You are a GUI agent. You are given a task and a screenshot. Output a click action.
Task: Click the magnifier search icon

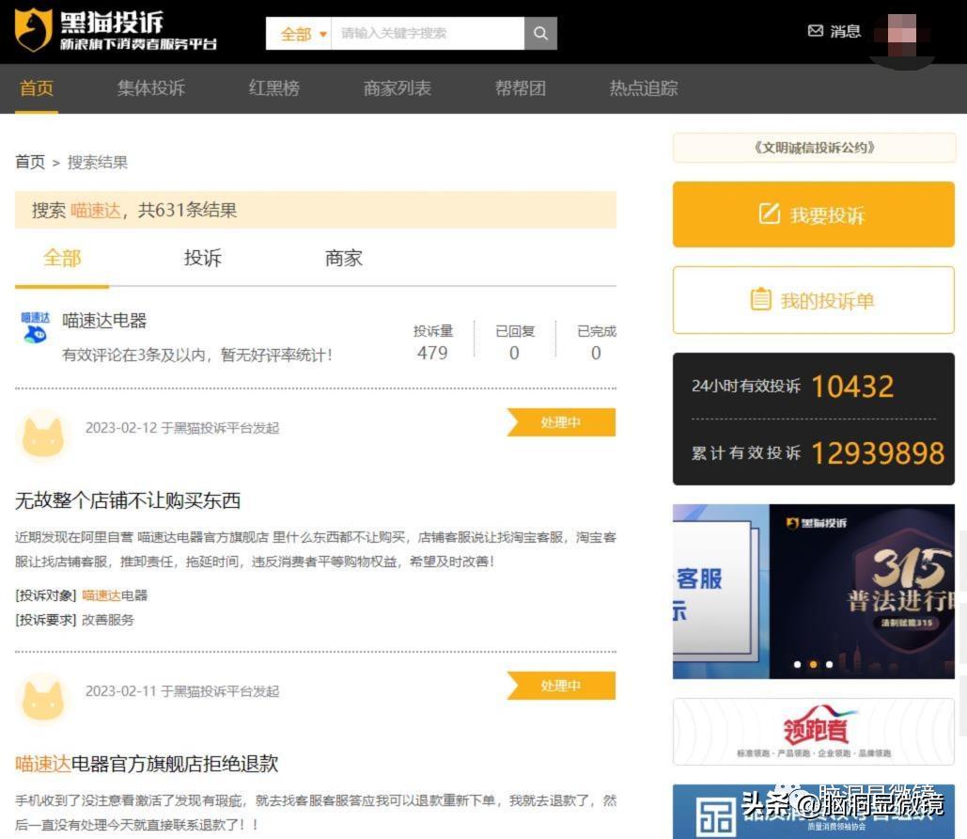tap(540, 32)
